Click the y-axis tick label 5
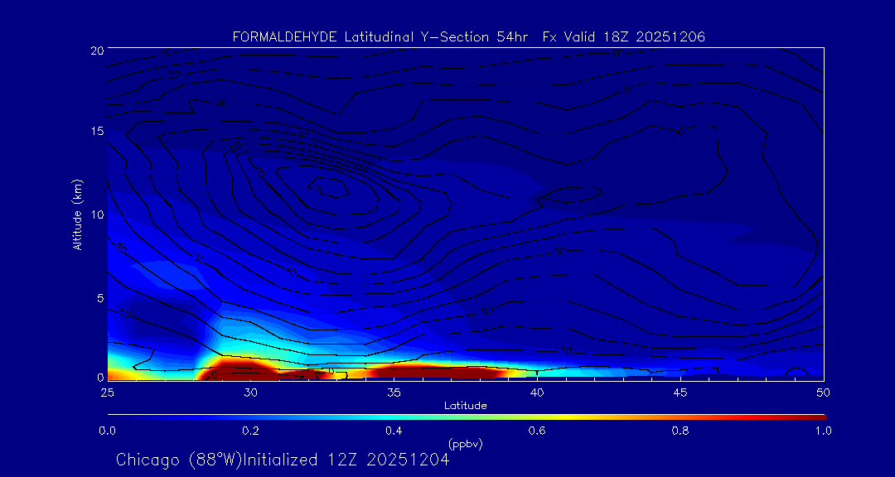This screenshot has height=477, width=895. pyautogui.click(x=100, y=298)
